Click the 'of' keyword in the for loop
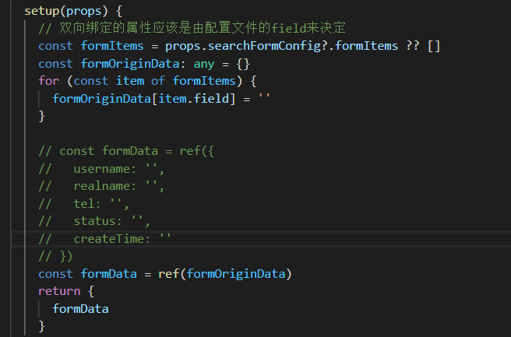Viewport: 511px width, 337px height. pos(144,80)
